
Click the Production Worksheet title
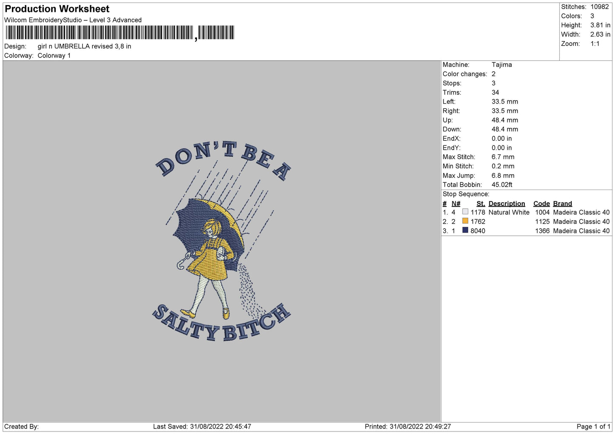[57, 9]
